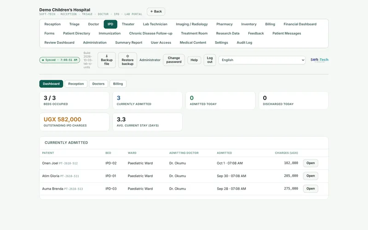Click patient name Auma Brenda
Image resolution: width=368 pixels, height=230 pixels.
[x=52, y=189]
